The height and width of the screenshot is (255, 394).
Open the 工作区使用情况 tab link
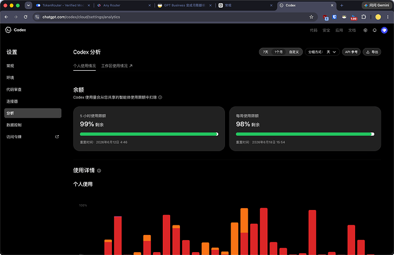coord(117,66)
